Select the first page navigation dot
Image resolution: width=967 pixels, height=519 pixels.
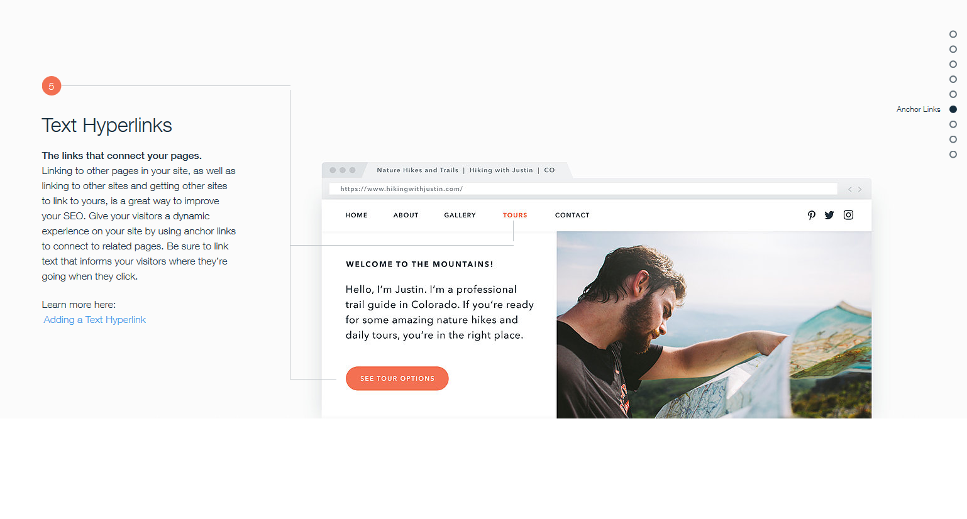tap(953, 34)
